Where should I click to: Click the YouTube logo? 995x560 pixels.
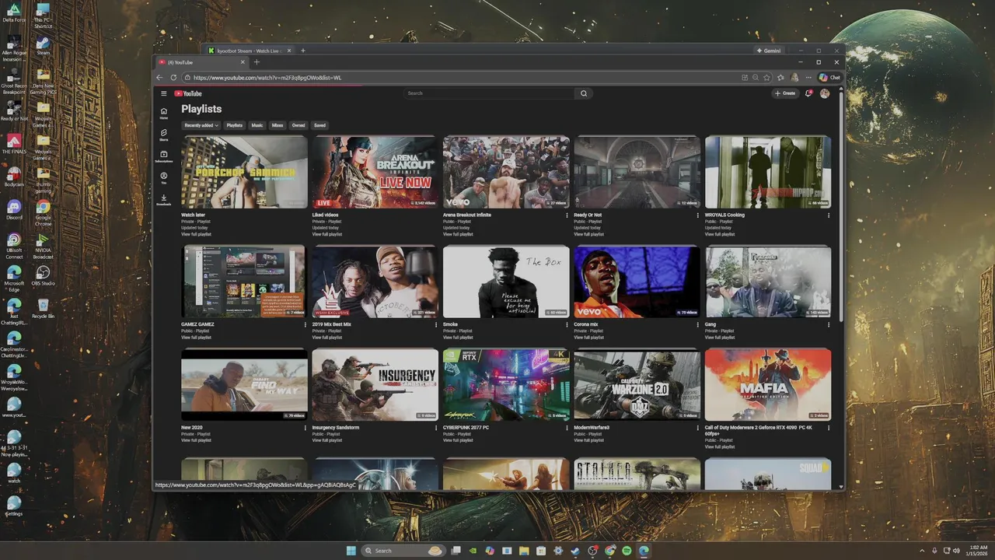pyautogui.click(x=188, y=93)
